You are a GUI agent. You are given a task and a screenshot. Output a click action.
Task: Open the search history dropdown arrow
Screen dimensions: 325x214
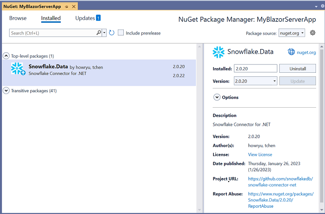104,33
